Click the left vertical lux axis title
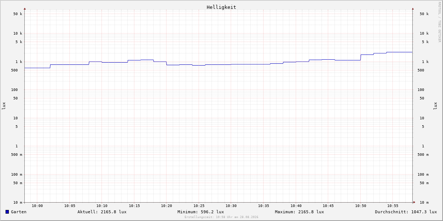Screen dimensions: 443x221 (x=4, y=106)
